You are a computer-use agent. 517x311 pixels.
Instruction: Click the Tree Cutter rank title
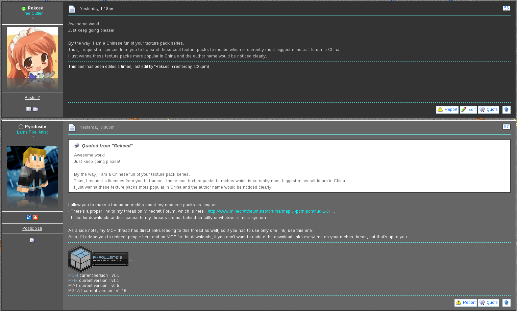32,14
